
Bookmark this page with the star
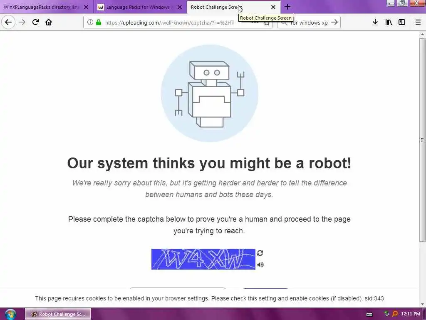click(267, 23)
